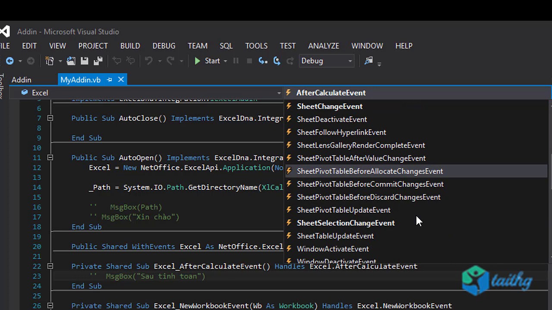Open the ANALYZE menu
Screen dimensions: 552x310
tap(323, 46)
